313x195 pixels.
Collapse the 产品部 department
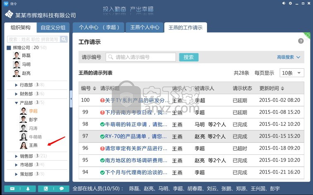17,103
